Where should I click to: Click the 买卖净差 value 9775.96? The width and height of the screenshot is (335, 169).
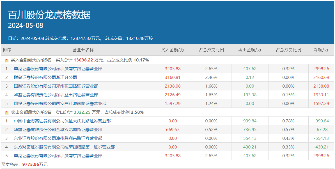pos(31,165)
